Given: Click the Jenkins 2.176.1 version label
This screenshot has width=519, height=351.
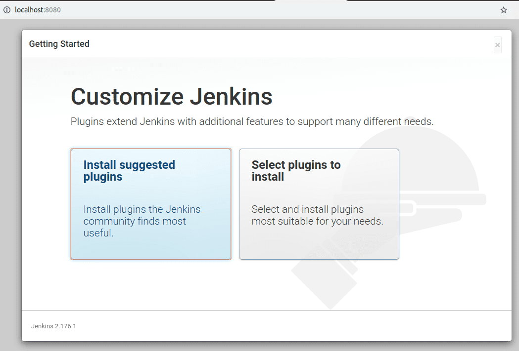Looking at the screenshot, I should coord(53,326).
